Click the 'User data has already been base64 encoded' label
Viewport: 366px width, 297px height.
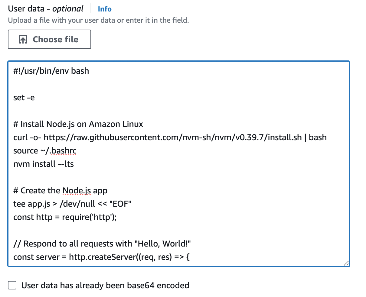click(105, 285)
